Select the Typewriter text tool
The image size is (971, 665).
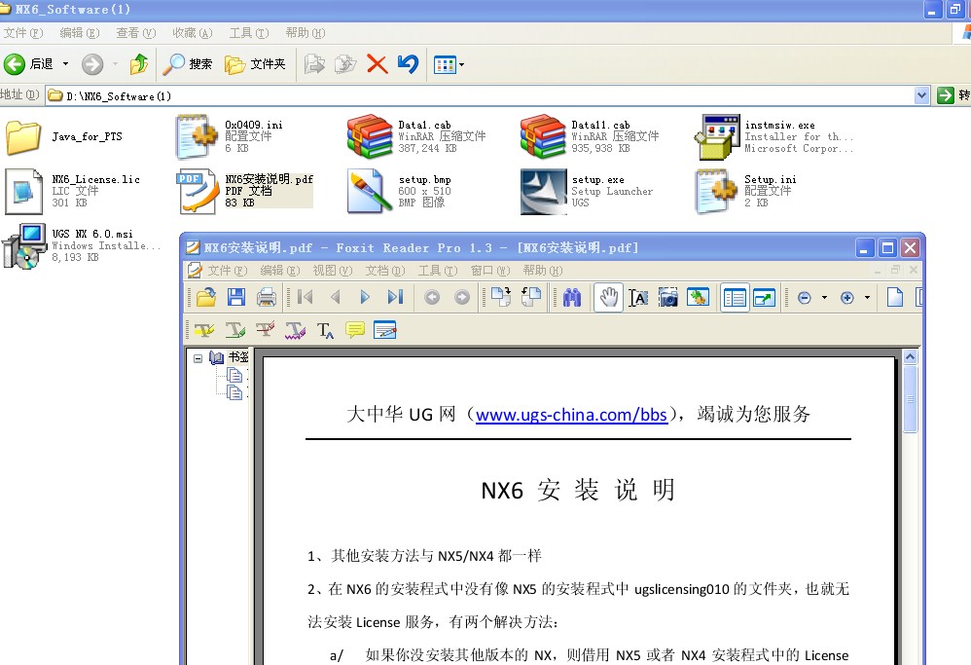325,330
